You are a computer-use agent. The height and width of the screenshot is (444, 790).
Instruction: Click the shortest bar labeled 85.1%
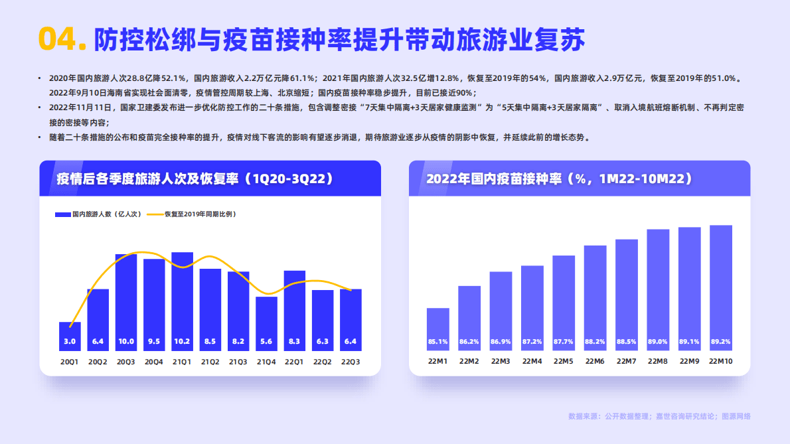[437, 329]
